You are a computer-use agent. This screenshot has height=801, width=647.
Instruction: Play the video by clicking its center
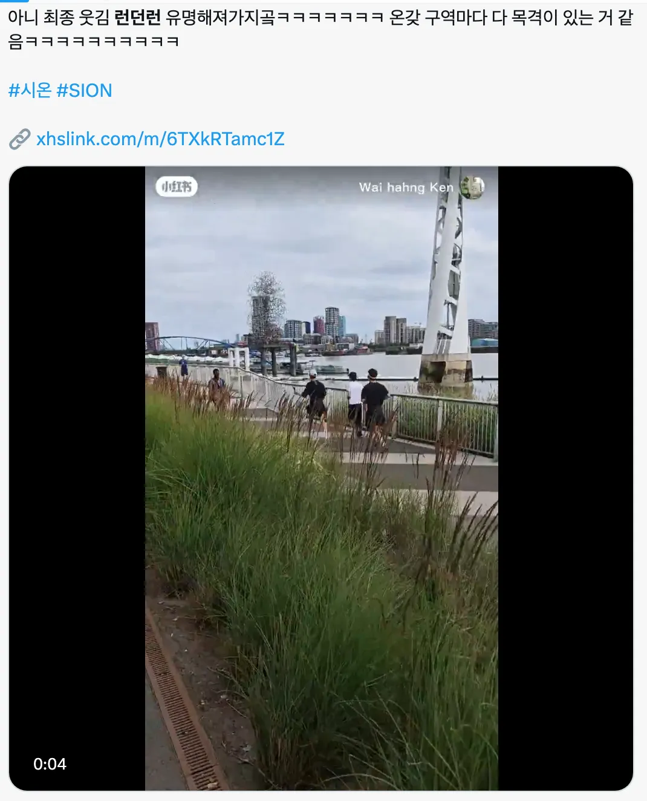[x=321, y=478]
